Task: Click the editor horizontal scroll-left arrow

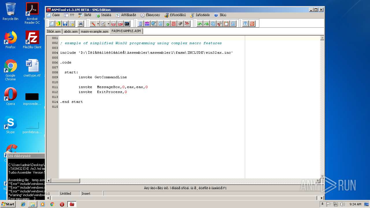Action: pyautogui.click(x=49, y=181)
